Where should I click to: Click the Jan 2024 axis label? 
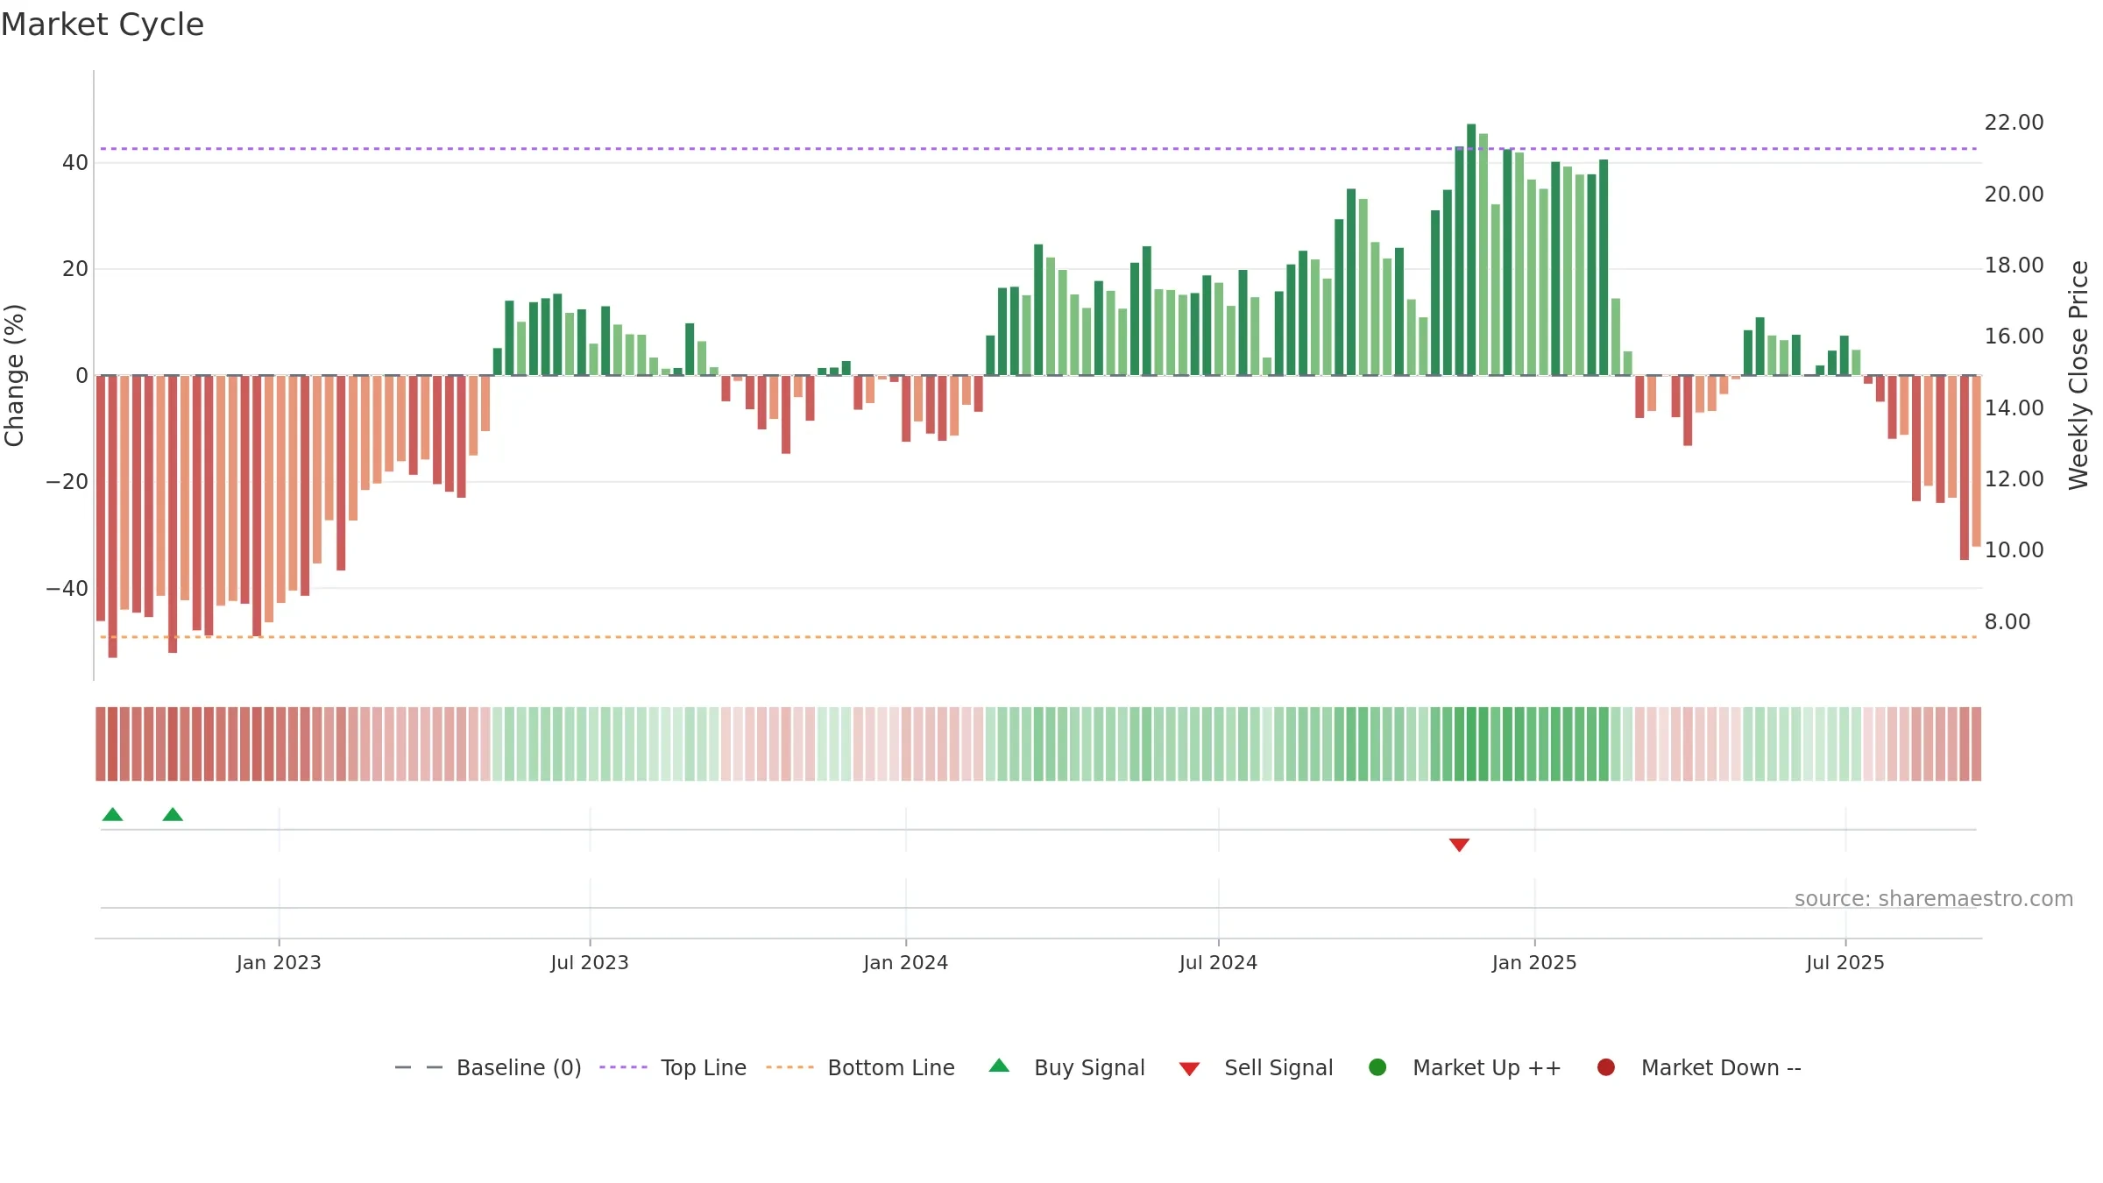[x=906, y=963]
